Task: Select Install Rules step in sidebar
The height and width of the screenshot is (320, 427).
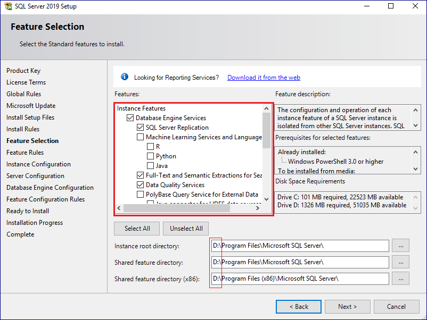Action: point(23,129)
